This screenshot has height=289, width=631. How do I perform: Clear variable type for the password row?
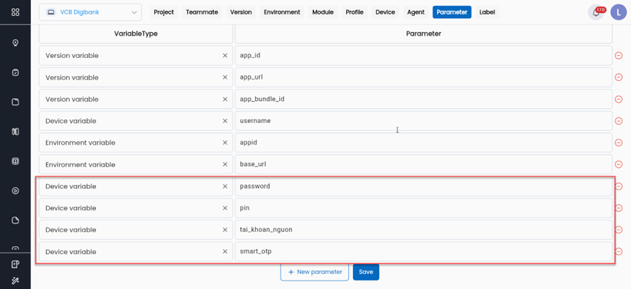coord(225,186)
